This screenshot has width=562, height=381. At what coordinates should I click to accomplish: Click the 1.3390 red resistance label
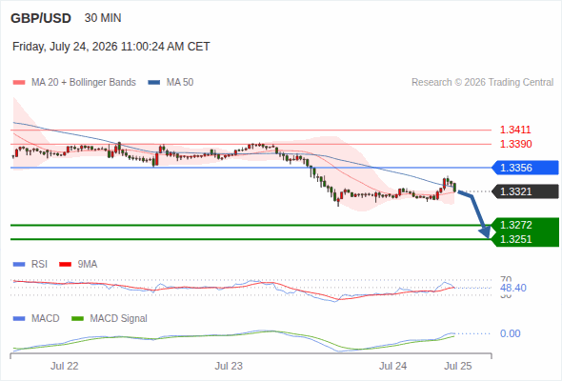click(515, 144)
